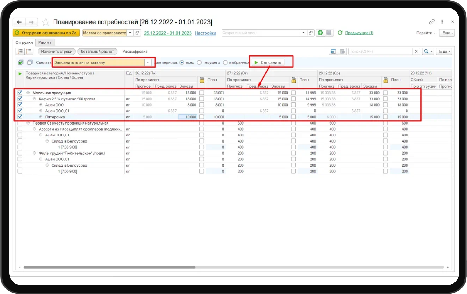This screenshot has height=294, width=467.
Task: Open the search magnifier dropdown
Action: click(428, 51)
